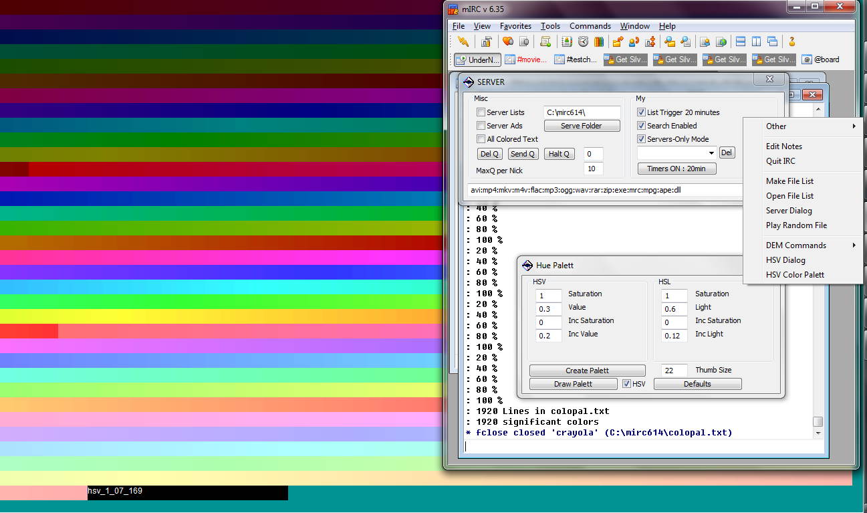Toggle the Search Enabled checkbox
The image size is (867, 513).
click(641, 126)
